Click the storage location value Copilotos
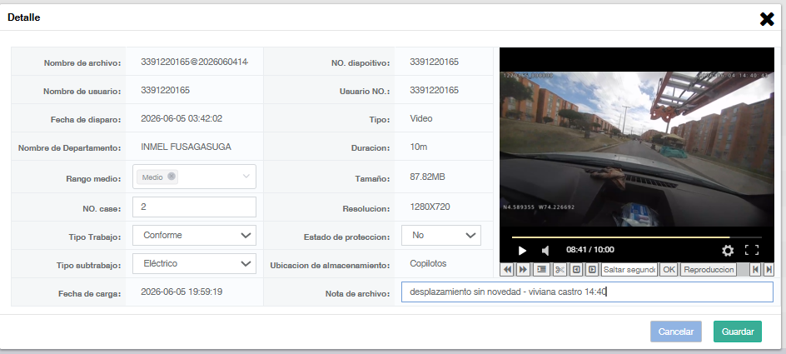The height and width of the screenshot is (354, 786). (428, 264)
